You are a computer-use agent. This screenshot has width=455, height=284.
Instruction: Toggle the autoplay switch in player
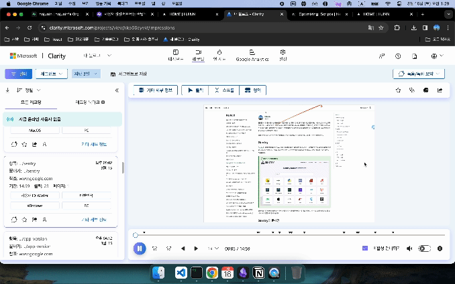pyautogui.click(x=424, y=248)
